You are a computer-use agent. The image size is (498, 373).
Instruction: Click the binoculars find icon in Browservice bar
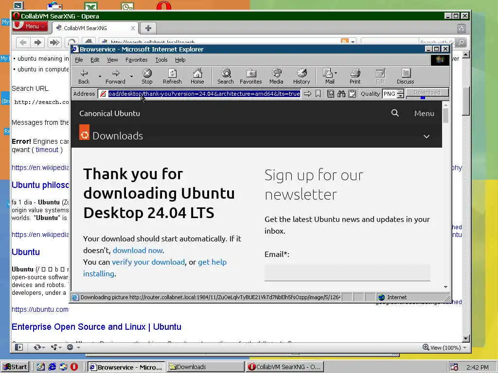pos(341,94)
